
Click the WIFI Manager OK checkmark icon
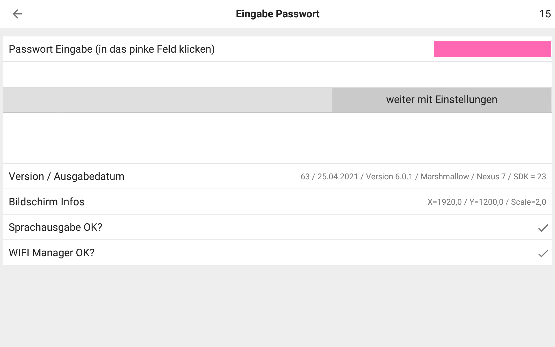(543, 253)
